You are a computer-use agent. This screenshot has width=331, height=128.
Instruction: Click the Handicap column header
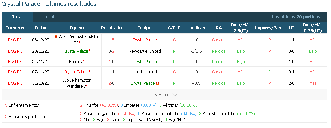(196, 28)
